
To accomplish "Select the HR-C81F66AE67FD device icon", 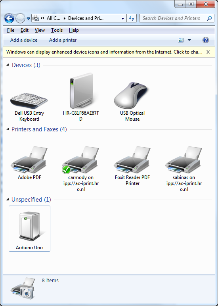I will 81,90.
